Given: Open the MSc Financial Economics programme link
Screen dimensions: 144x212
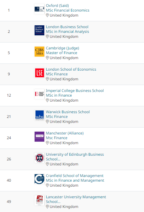Looking at the screenshot, I should coord(68,10).
